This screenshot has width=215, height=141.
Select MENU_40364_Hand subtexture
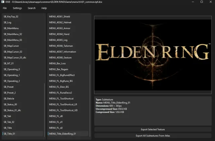click(68, 34)
